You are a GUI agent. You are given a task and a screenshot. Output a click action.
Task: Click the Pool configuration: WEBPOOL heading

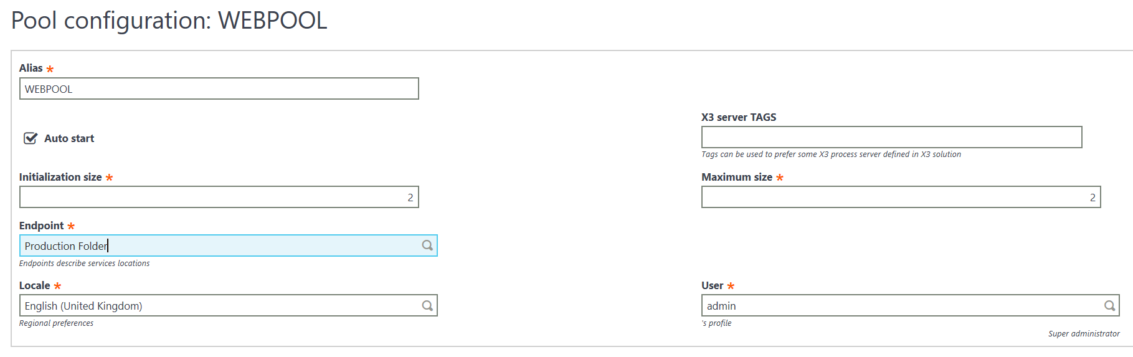pos(169,21)
